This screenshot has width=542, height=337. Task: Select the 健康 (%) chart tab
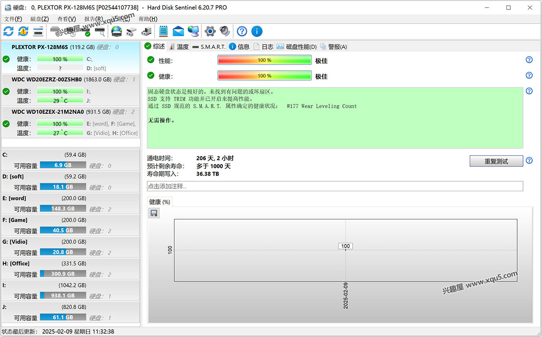(159, 202)
